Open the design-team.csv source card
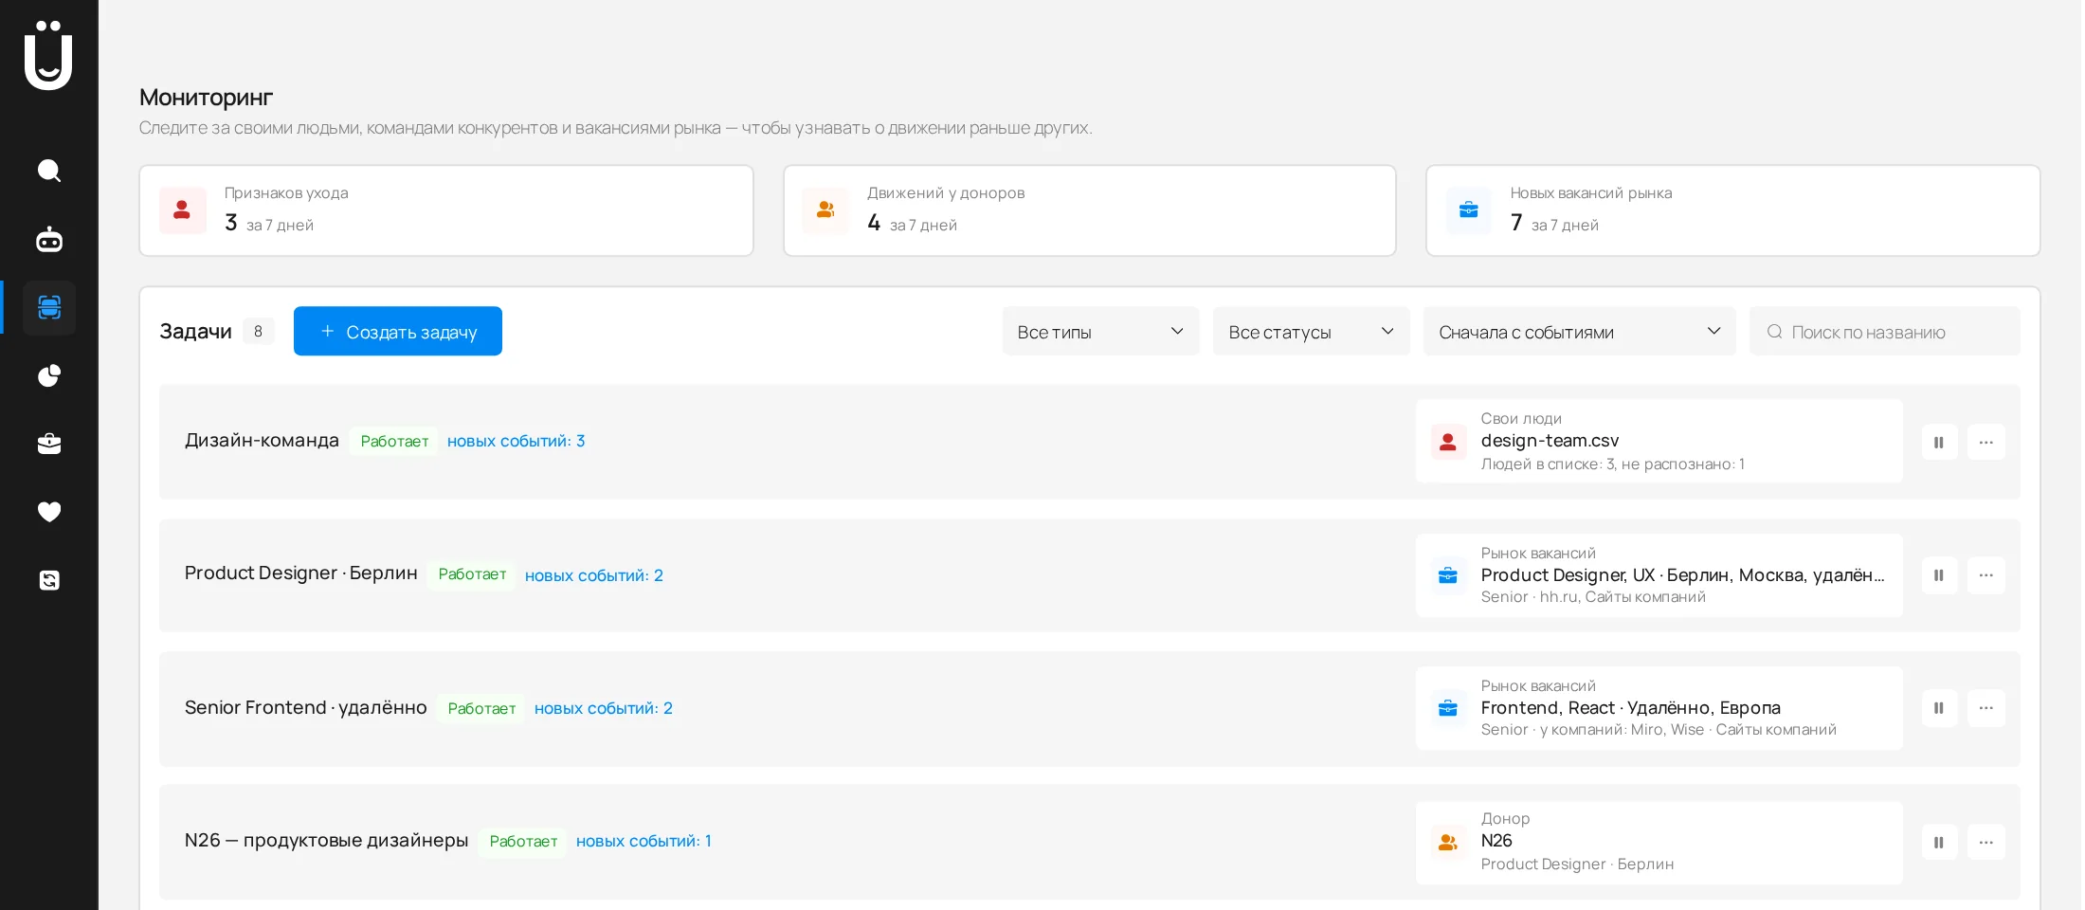This screenshot has width=2085, height=910. point(1659,441)
